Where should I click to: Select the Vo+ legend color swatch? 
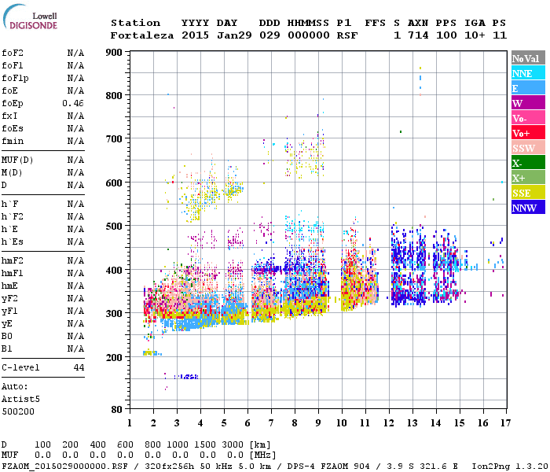click(x=528, y=133)
